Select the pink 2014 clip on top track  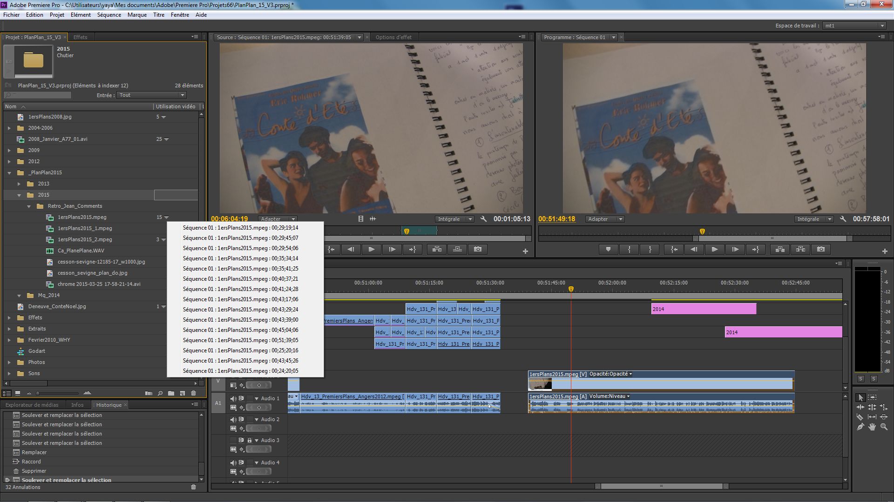click(x=704, y=309)
